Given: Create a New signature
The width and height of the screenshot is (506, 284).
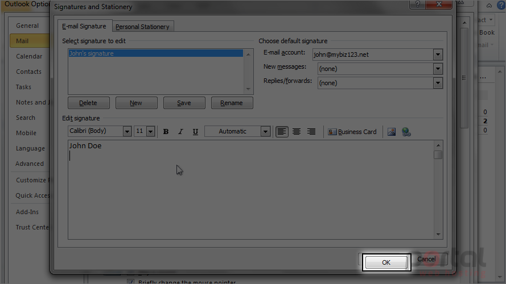Looking at the screenshot, I should click(x=136, y=103).
